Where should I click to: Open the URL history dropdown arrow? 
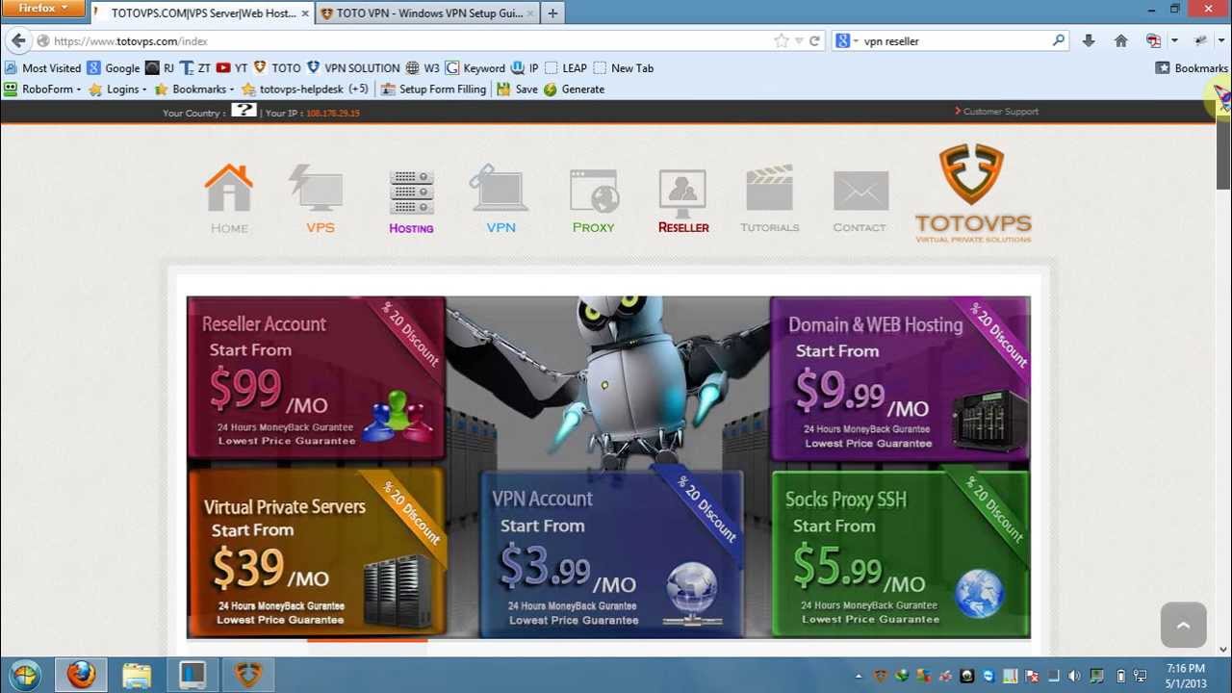click(799, 40)
